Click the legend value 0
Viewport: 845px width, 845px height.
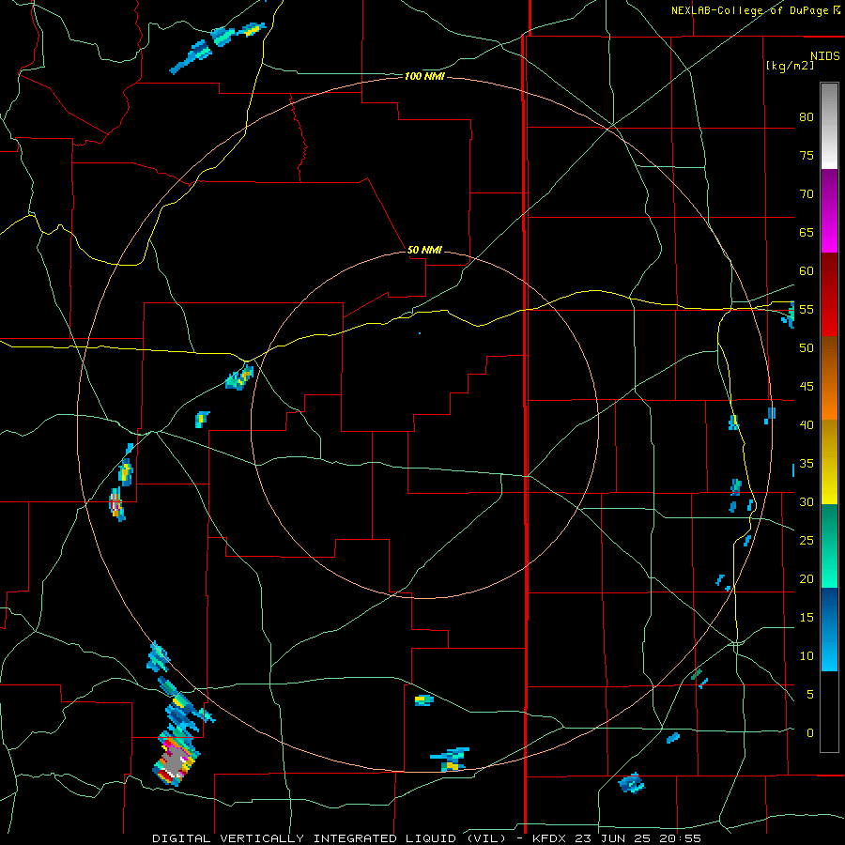(x=810, y=733)
